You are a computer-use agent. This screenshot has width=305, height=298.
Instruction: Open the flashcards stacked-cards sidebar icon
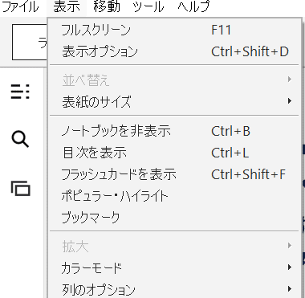tap(21, 188)
